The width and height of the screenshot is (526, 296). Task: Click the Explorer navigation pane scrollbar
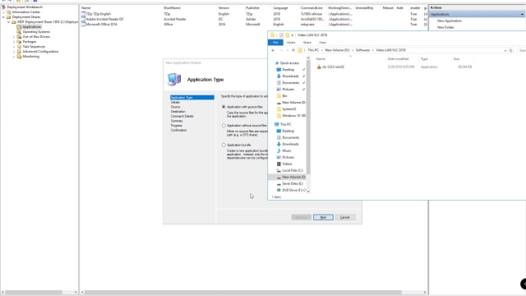click(308, 118)
